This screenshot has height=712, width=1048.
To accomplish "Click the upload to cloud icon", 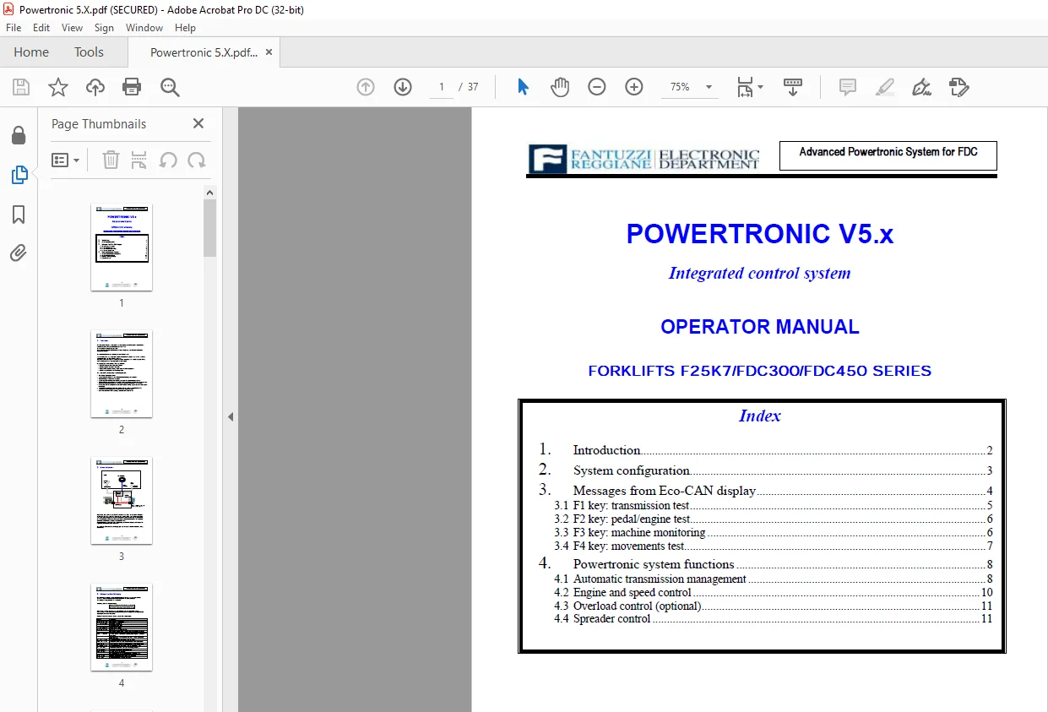I will click(x=95, y=87).
